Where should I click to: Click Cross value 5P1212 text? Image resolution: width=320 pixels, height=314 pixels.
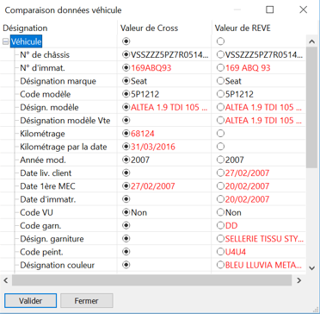click(145, 94)
